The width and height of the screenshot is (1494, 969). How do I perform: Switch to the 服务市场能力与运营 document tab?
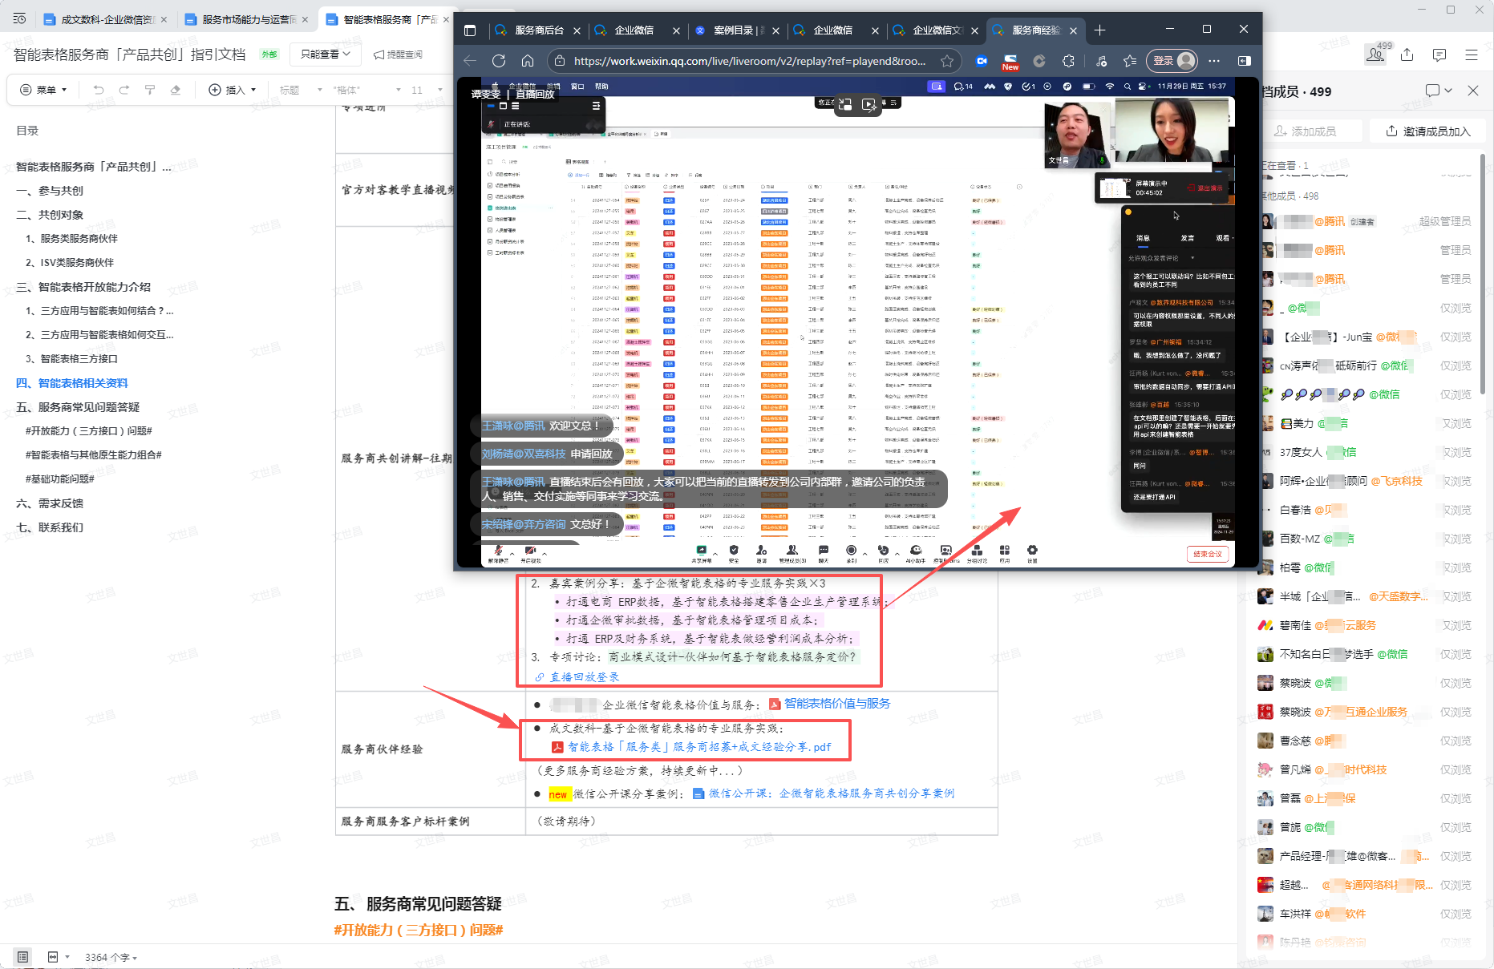pyautogui.click(x=247, y=19)
